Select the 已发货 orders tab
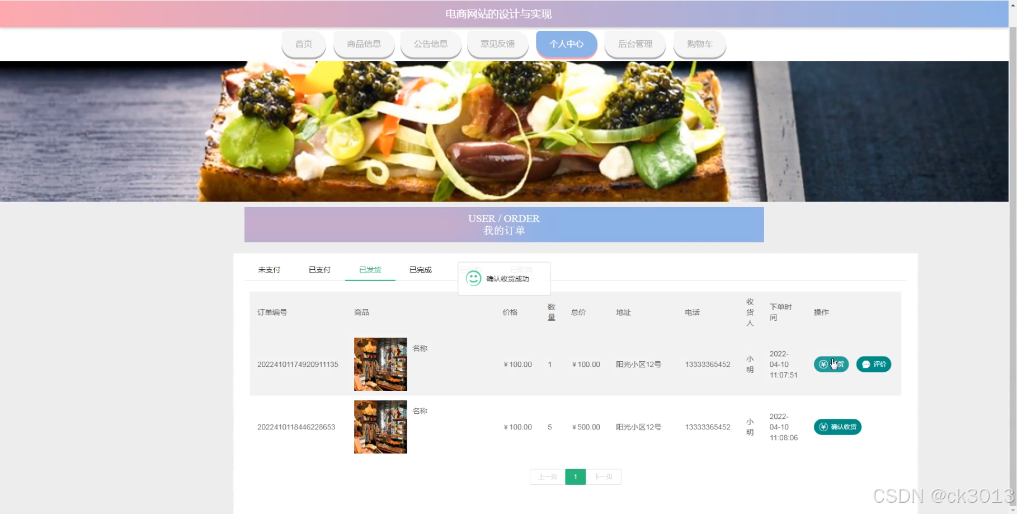Image resolution: width=1017 pixels, height=514 pixels. (x=370, y=270)
